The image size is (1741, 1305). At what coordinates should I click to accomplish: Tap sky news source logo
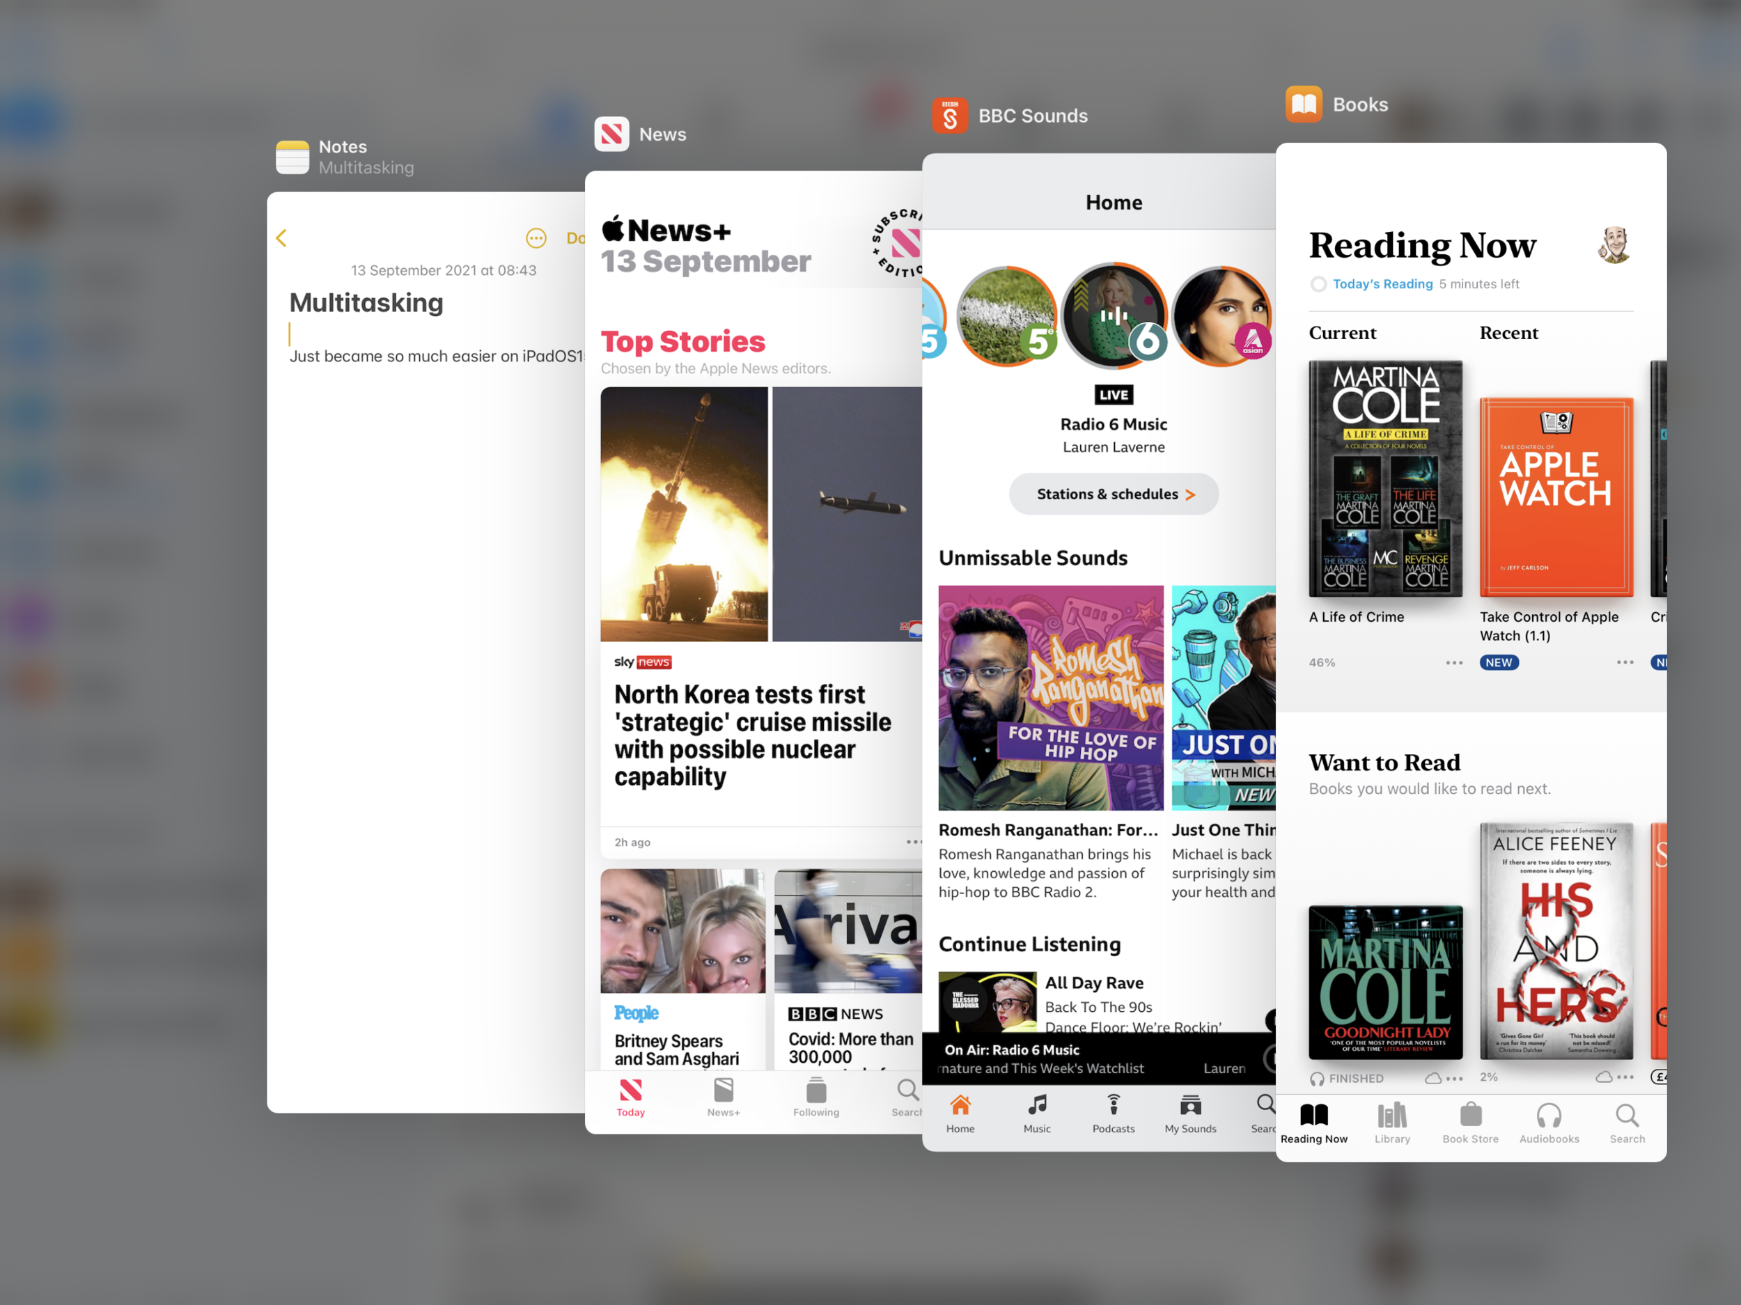coord(642,662)
